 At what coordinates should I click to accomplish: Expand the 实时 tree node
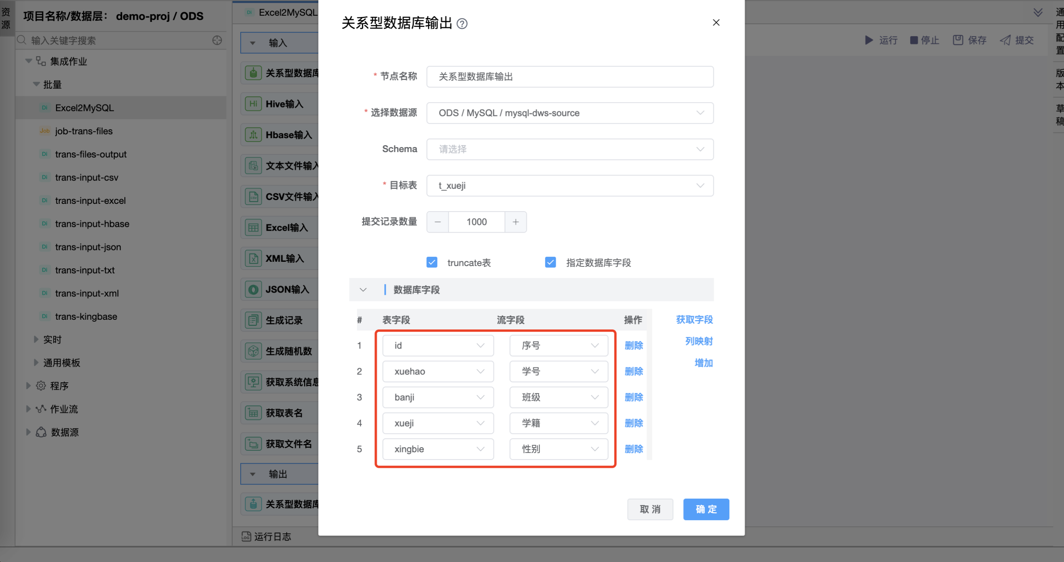coord(36,339)
